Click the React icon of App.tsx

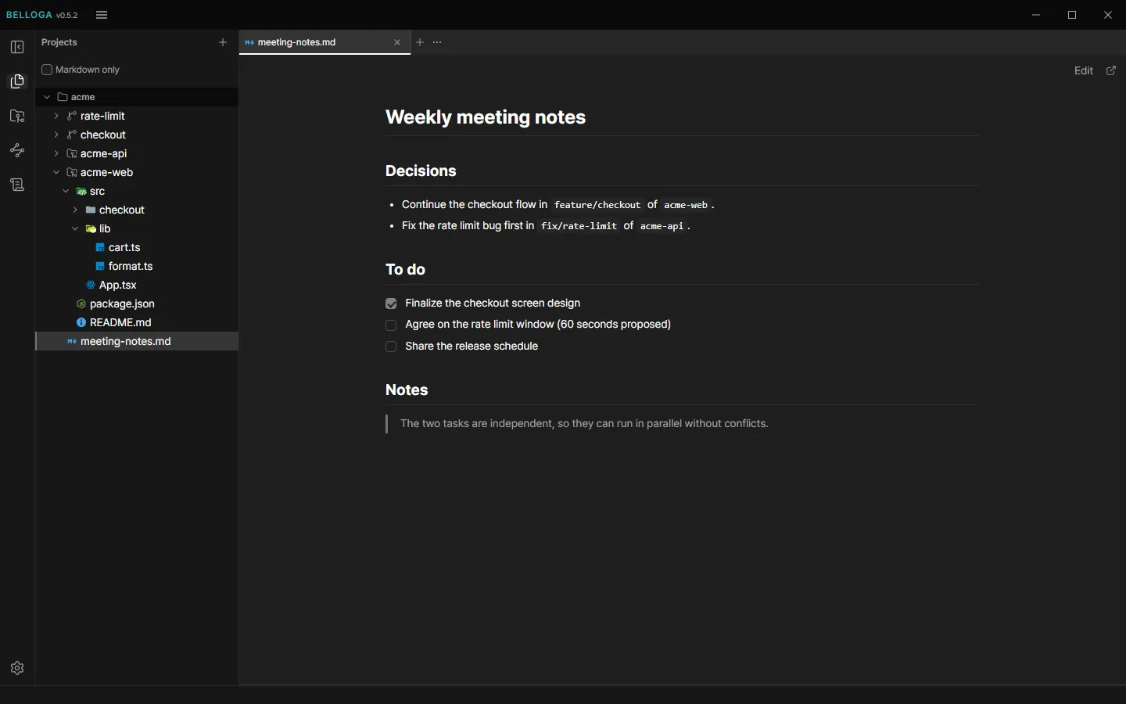point(91,285)
